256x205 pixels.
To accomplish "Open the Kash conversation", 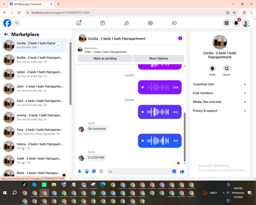I will coord(34,103).
